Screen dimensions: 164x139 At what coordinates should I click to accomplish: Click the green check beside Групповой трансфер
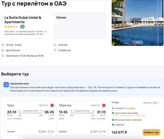pos(113,113)
